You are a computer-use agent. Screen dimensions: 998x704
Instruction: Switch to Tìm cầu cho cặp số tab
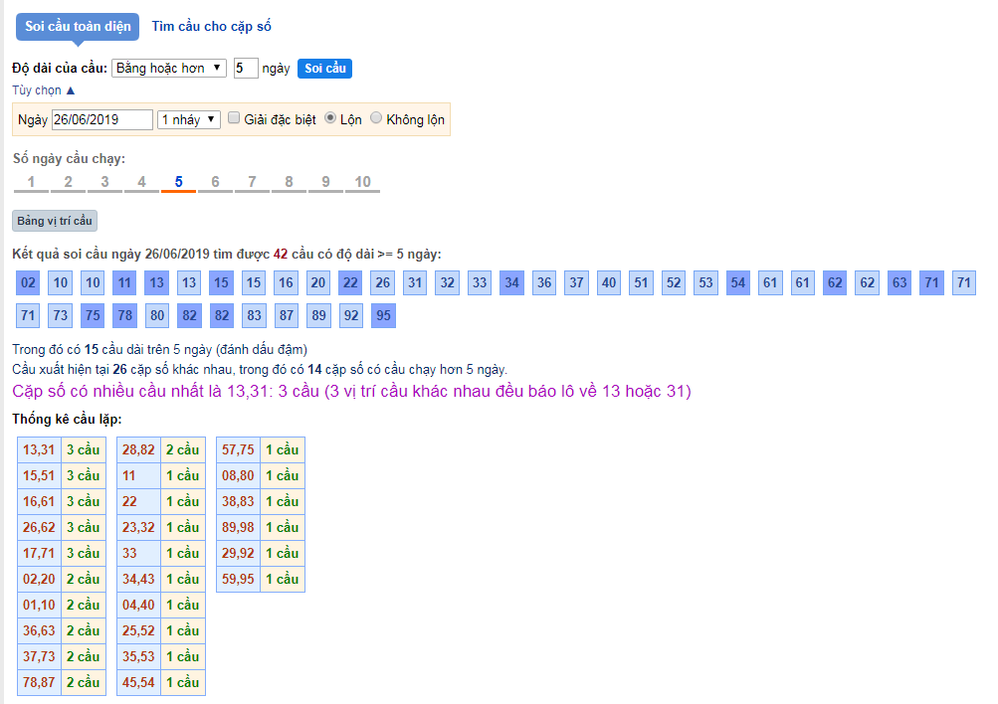211,27
